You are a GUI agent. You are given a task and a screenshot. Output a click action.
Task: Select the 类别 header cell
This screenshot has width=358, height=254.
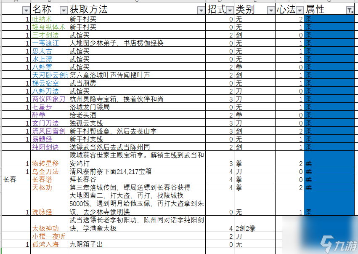click(255, 9)
